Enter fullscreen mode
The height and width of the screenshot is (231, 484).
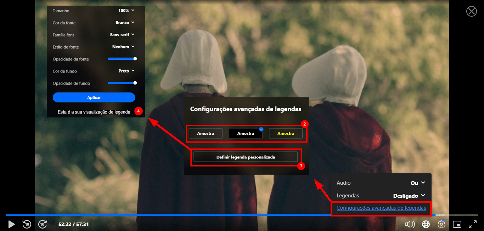(473, 224)
